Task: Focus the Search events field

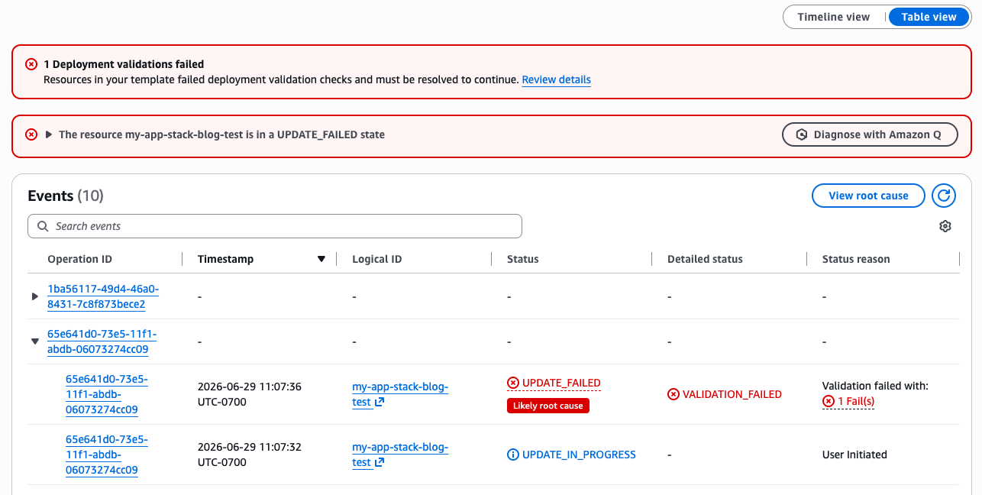Action: tap(275, 226)
